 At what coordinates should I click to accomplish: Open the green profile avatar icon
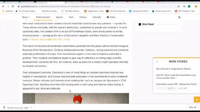tap(189, 6)
